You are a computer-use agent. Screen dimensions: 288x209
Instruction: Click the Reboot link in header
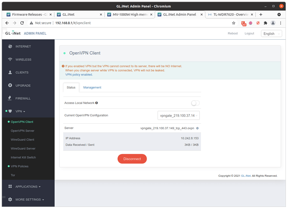(232, 33)
